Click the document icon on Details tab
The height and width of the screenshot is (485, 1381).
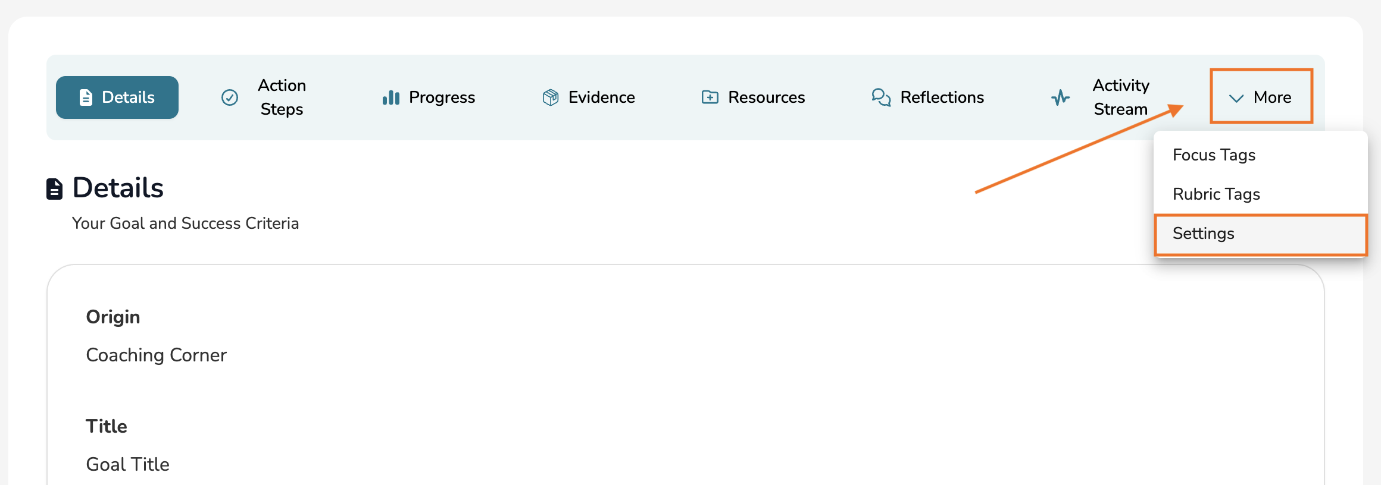click(x=86, y=97)
